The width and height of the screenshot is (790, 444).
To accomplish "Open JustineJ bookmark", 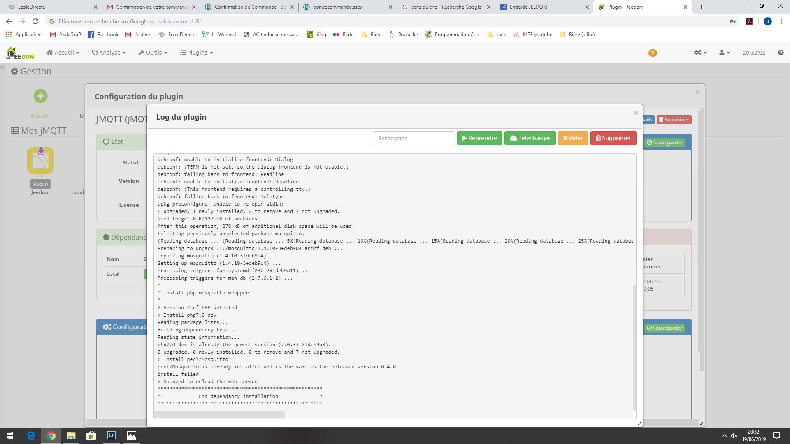I will coord(139,35).
